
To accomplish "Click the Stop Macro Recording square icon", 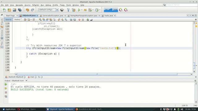I will pos(83,20).
